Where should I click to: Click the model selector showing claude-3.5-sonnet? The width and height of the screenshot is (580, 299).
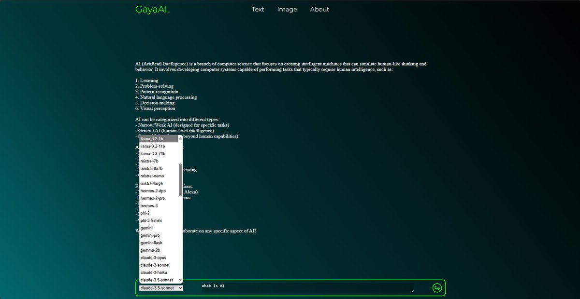(161, 288)
